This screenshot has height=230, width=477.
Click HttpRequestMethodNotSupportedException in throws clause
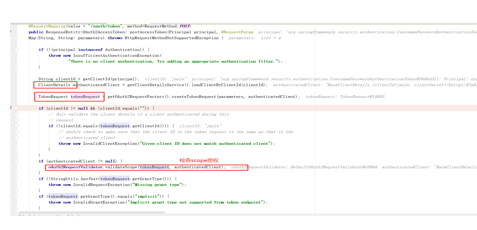pos(171,38)
